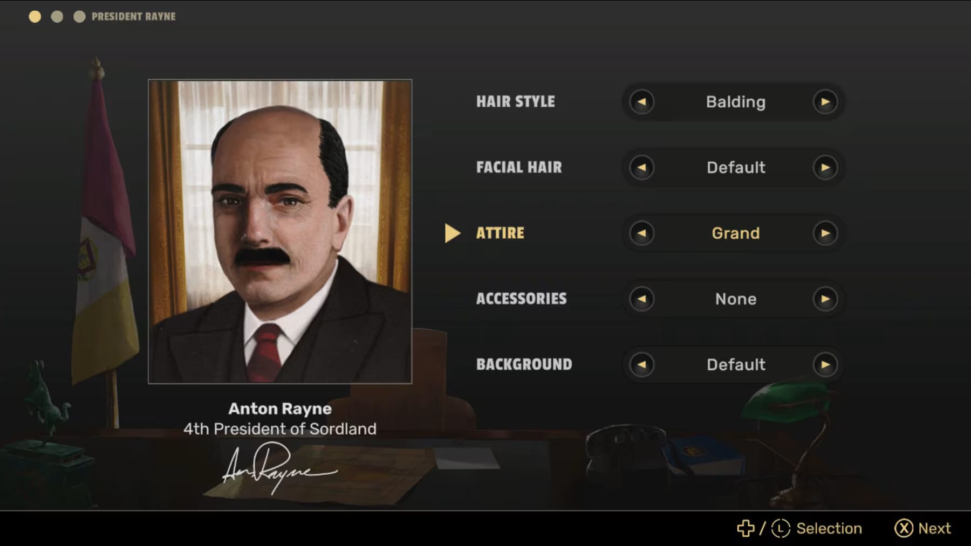This screenshot has height=546, width=971.
Task: Click the right arrow beside Grand attire
Action: pos(826,233)
